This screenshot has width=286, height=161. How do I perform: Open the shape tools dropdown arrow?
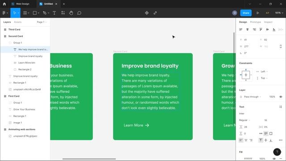click(x=38, y=13)
